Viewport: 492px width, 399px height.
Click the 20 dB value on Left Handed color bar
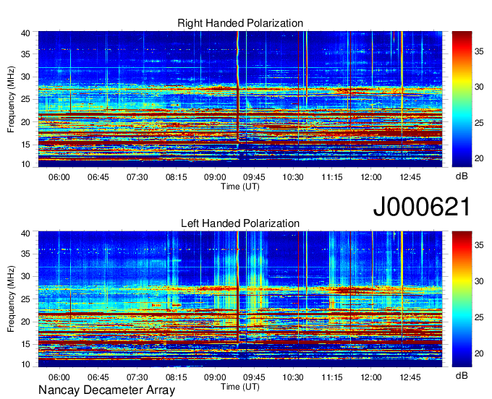click(x=479, y=354)
